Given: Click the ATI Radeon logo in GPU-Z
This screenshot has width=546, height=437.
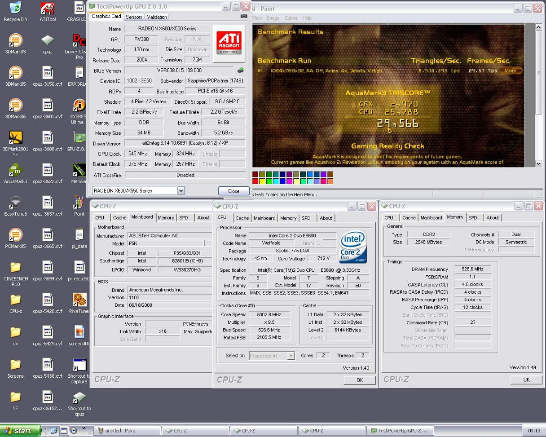Looking at the screenshot, I should (229, 43).
